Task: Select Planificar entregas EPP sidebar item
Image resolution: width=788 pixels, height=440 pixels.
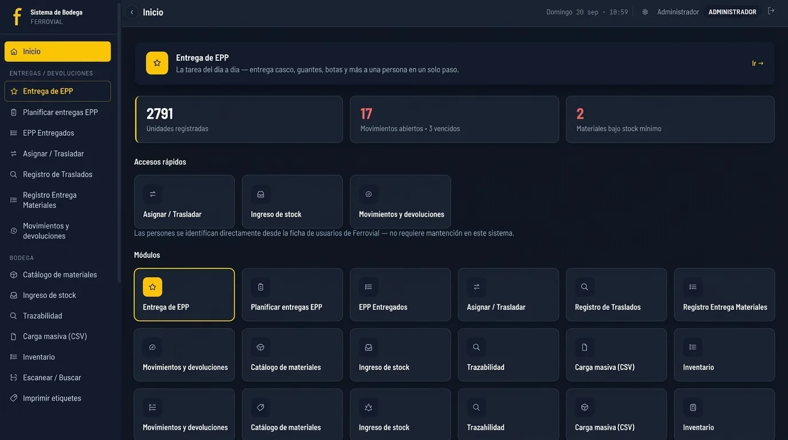Action: click(58, 112)
